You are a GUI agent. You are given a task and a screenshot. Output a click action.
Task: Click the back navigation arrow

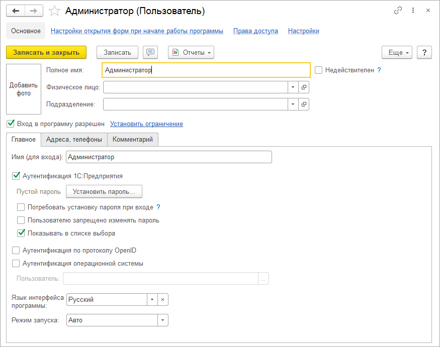[x=16, y=11]
